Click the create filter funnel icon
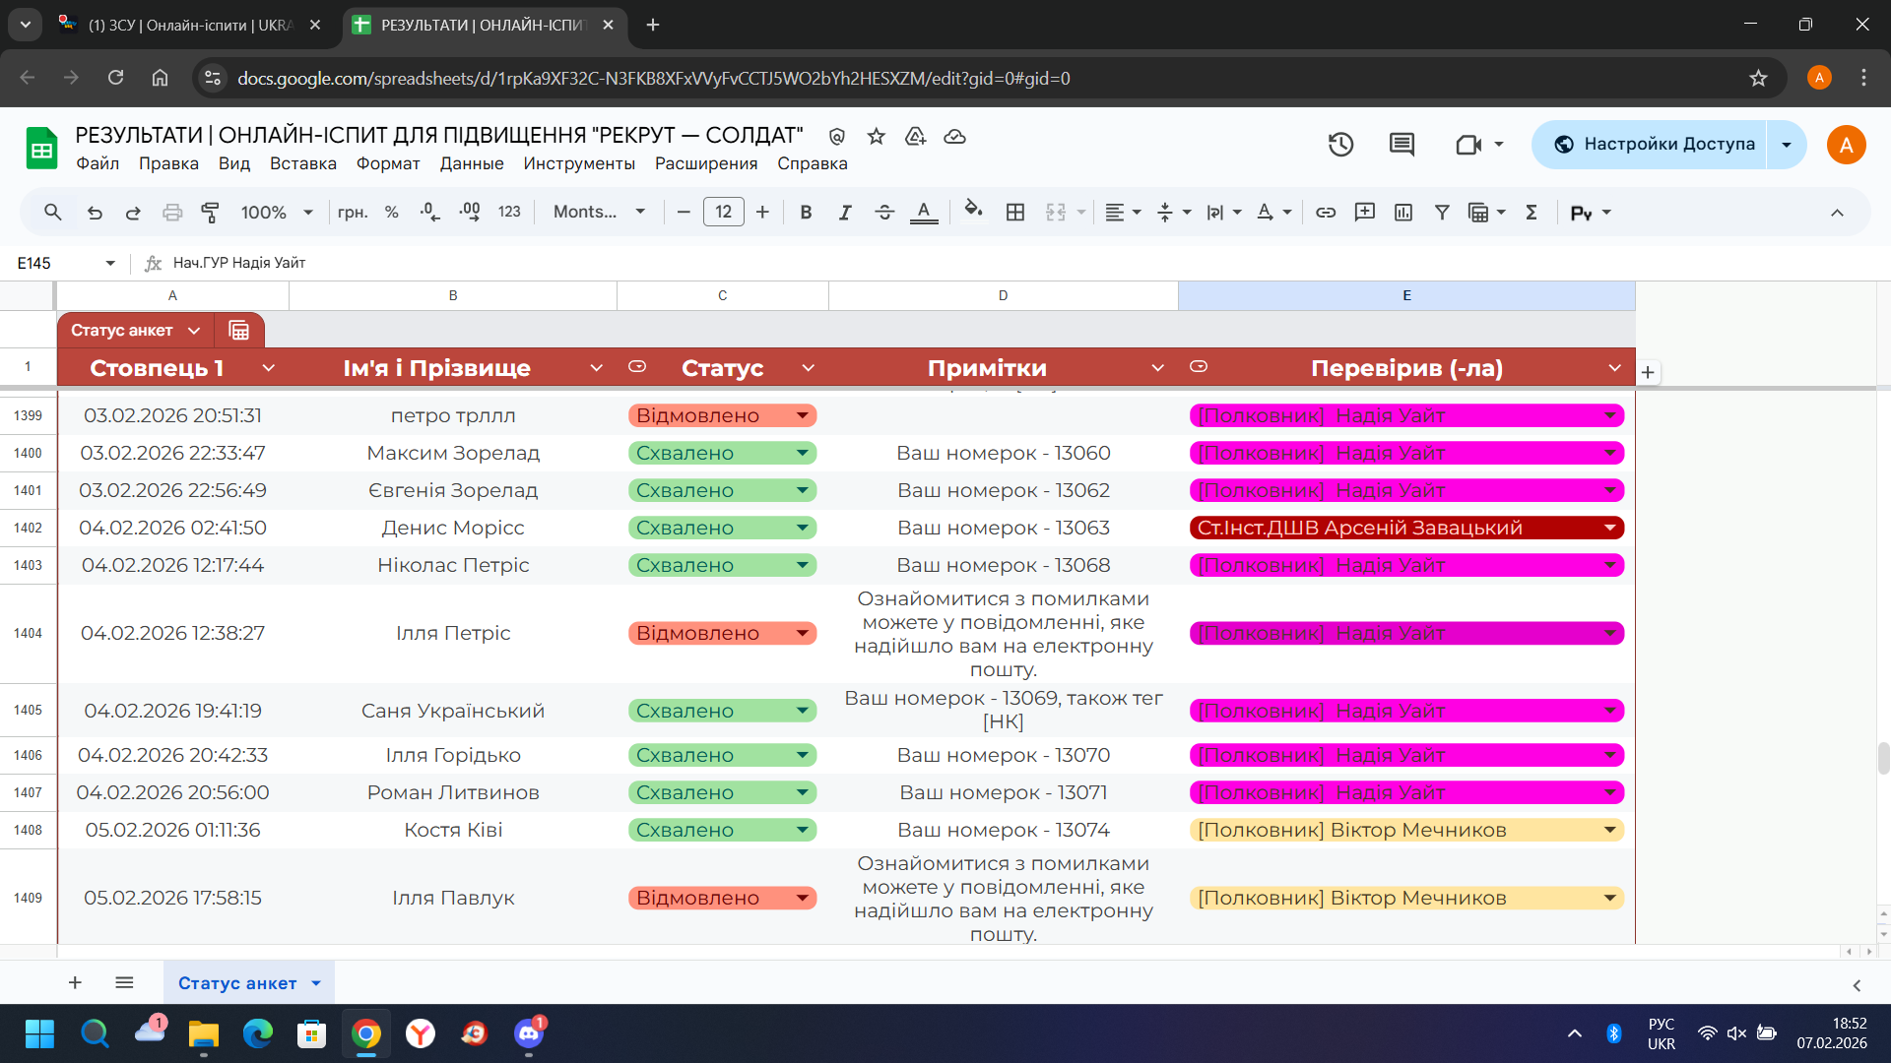The image size is (1891, 1063). (1442, 212)
